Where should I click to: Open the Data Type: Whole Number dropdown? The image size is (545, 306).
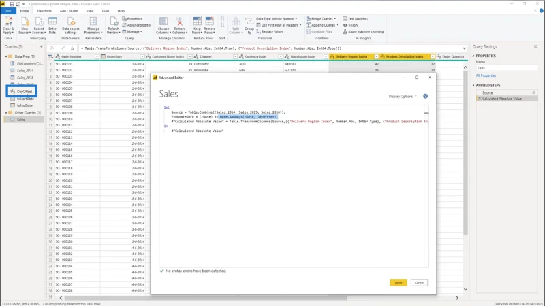click(x=277, y=19)
